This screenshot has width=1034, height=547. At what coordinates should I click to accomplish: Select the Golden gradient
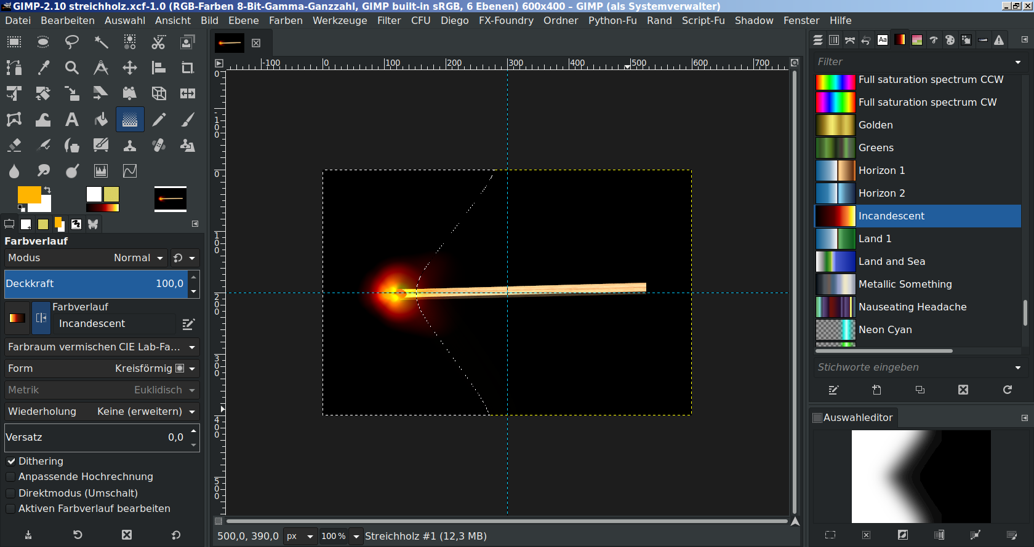[x=875, y=125]
